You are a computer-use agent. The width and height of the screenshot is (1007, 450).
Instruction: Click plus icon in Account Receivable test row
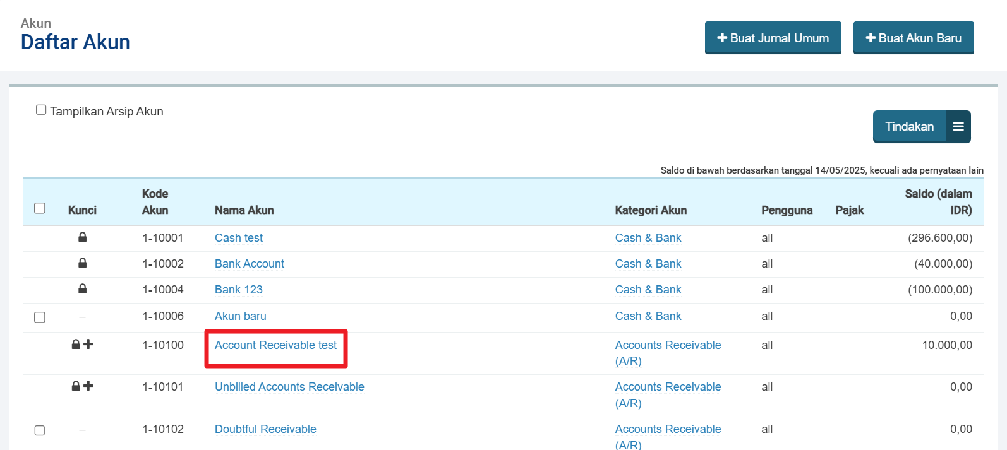pyautogui.click(x=88, y=344)
